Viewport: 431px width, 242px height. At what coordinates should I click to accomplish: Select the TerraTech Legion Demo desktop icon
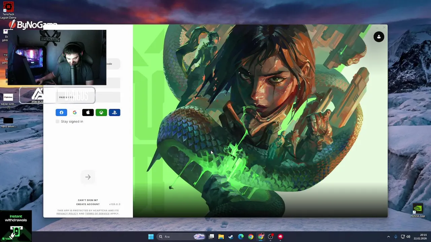click(x=8, y=11)
